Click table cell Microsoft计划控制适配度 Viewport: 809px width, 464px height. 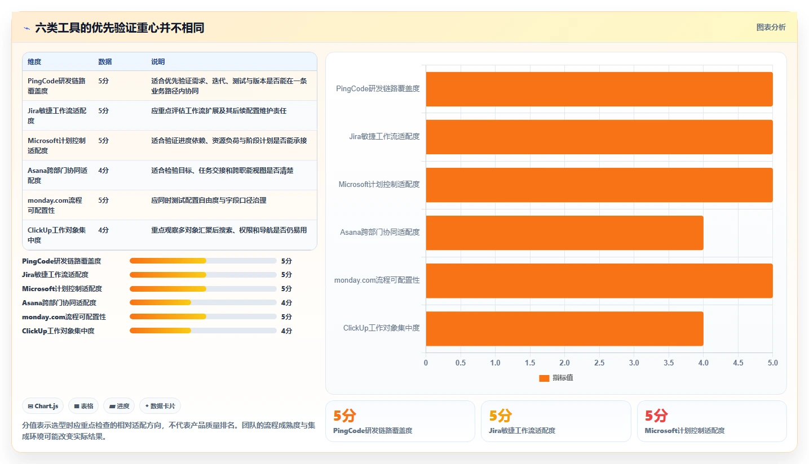pyautogui.click(x=57, y=145)
